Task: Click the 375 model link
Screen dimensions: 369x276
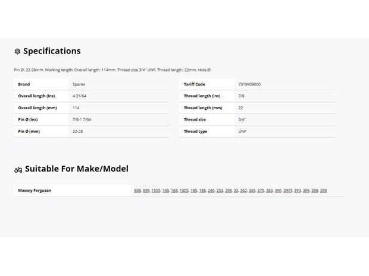Action: point(261,191)
